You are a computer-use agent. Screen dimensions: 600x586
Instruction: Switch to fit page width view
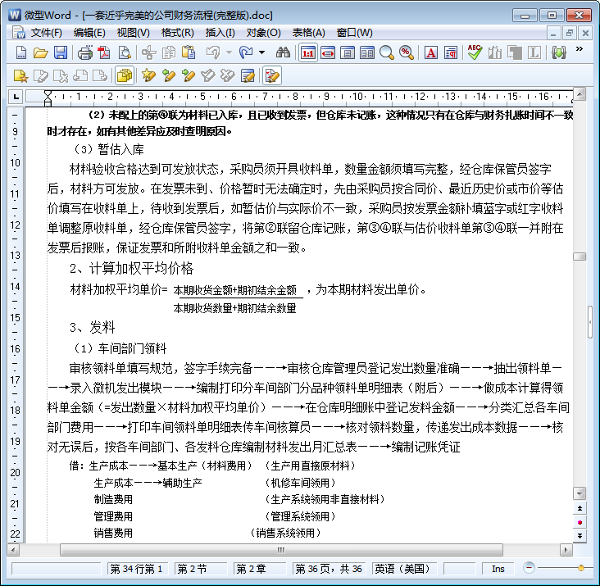(x=328, y=52)
